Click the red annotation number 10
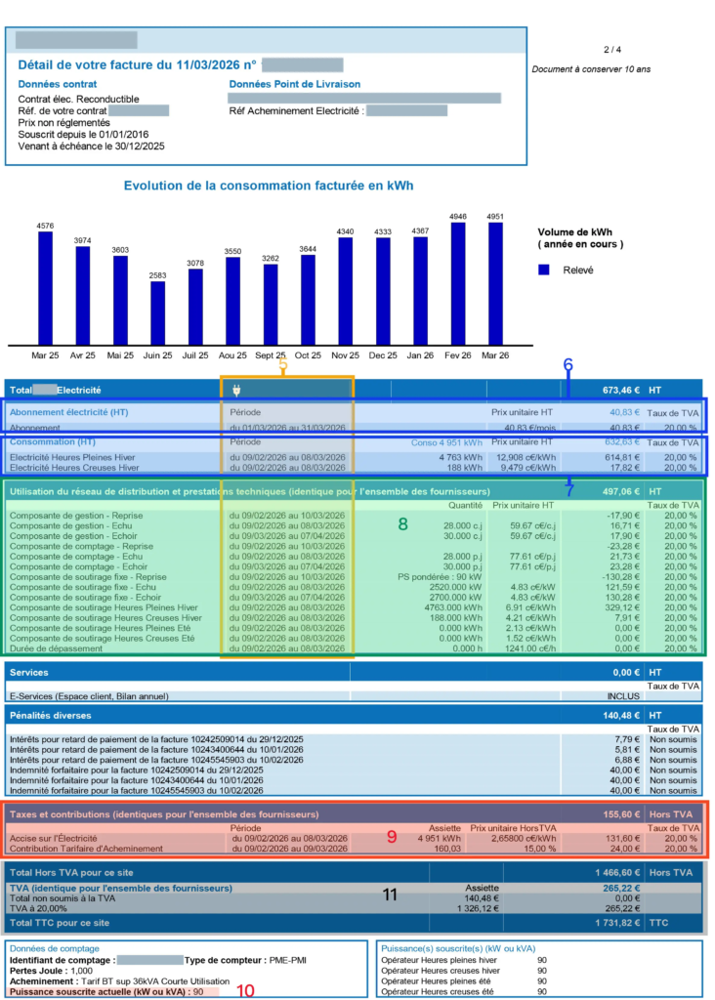Screen dimensions: 715x1000 (x=245, y=990)
